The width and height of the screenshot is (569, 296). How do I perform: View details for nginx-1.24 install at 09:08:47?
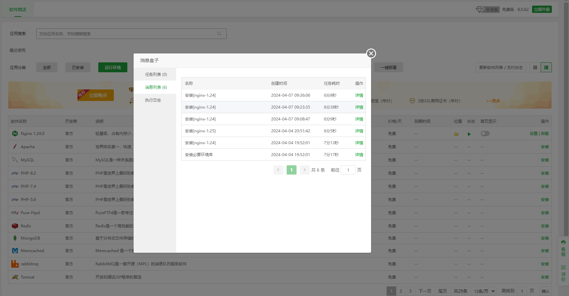pyautogui.click(x=359, y=119)
